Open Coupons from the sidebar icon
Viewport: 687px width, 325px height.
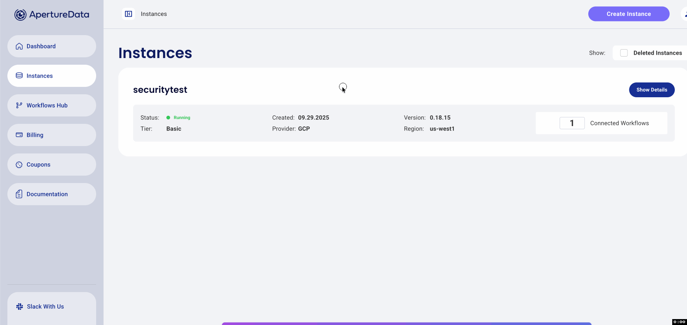19,165
